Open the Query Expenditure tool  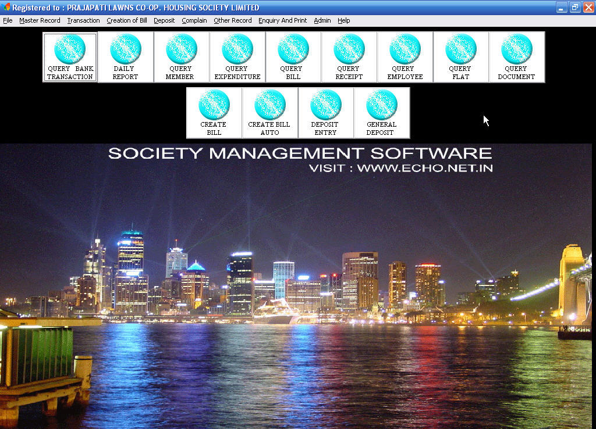point(237,55)
